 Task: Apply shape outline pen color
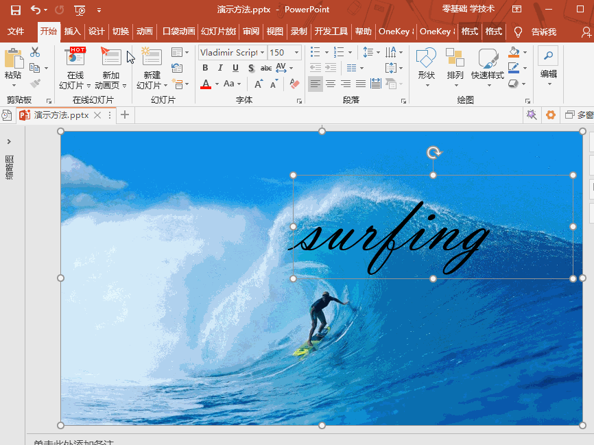tap(514, 68)
